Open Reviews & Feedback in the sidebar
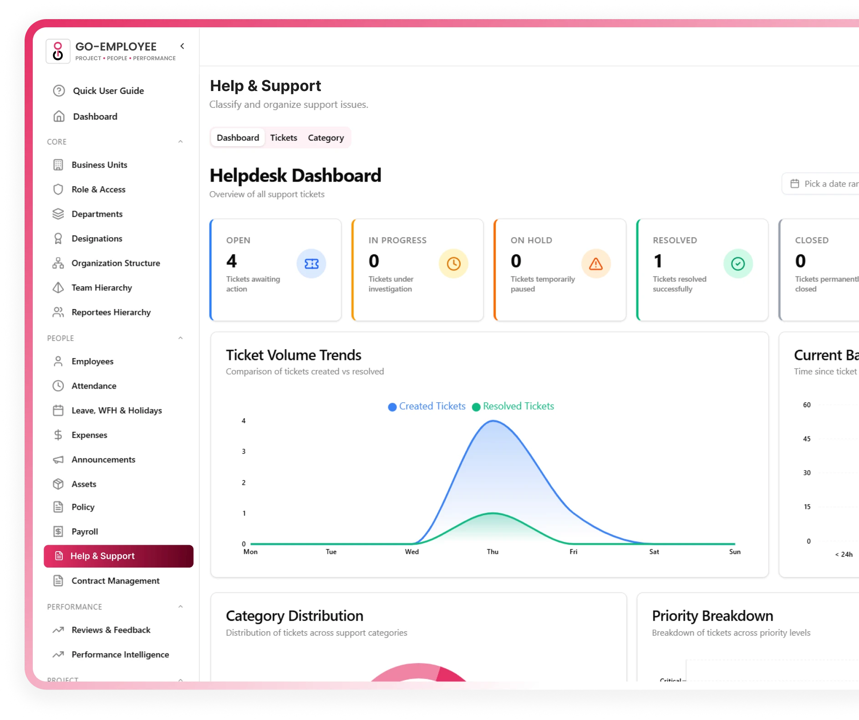The height and width of the screenshot is (720, 859). pyautogui.click(x=118, y=630)
